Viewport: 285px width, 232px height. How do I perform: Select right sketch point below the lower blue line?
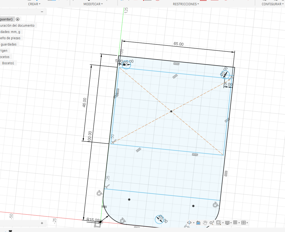pos(193,206)
